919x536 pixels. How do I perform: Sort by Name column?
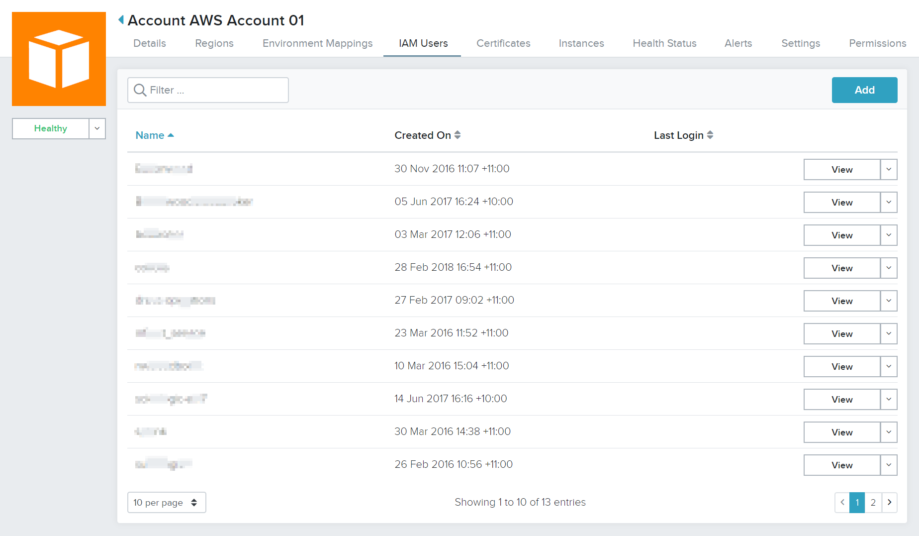point(155,135)
